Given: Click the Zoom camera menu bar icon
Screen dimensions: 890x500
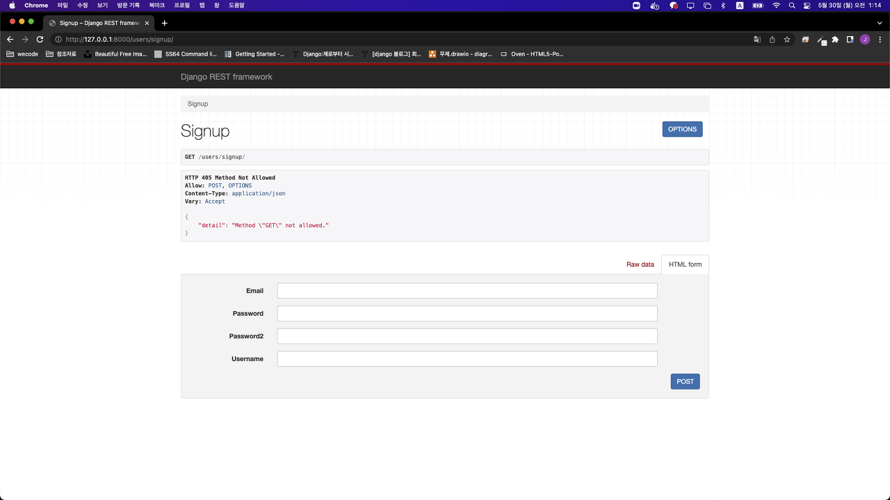Looking at the screenshot, I should pyautogui.click(x=636, y=5).
